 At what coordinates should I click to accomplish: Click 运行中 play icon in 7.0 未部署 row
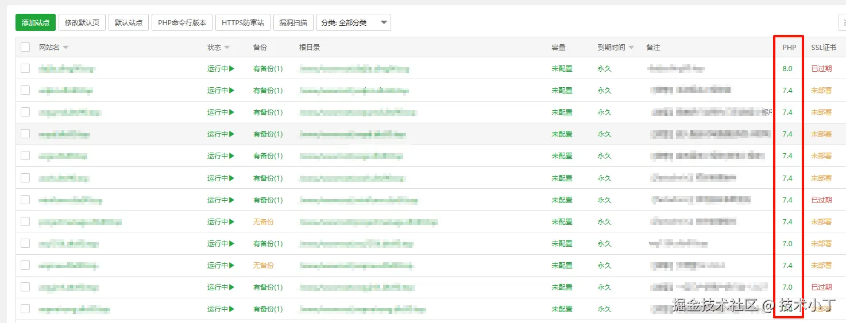pos(232,243)
